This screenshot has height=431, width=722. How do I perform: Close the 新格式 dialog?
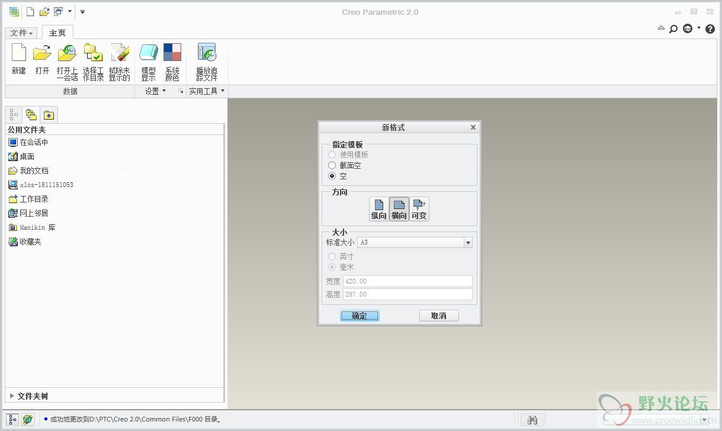(473, 127)
